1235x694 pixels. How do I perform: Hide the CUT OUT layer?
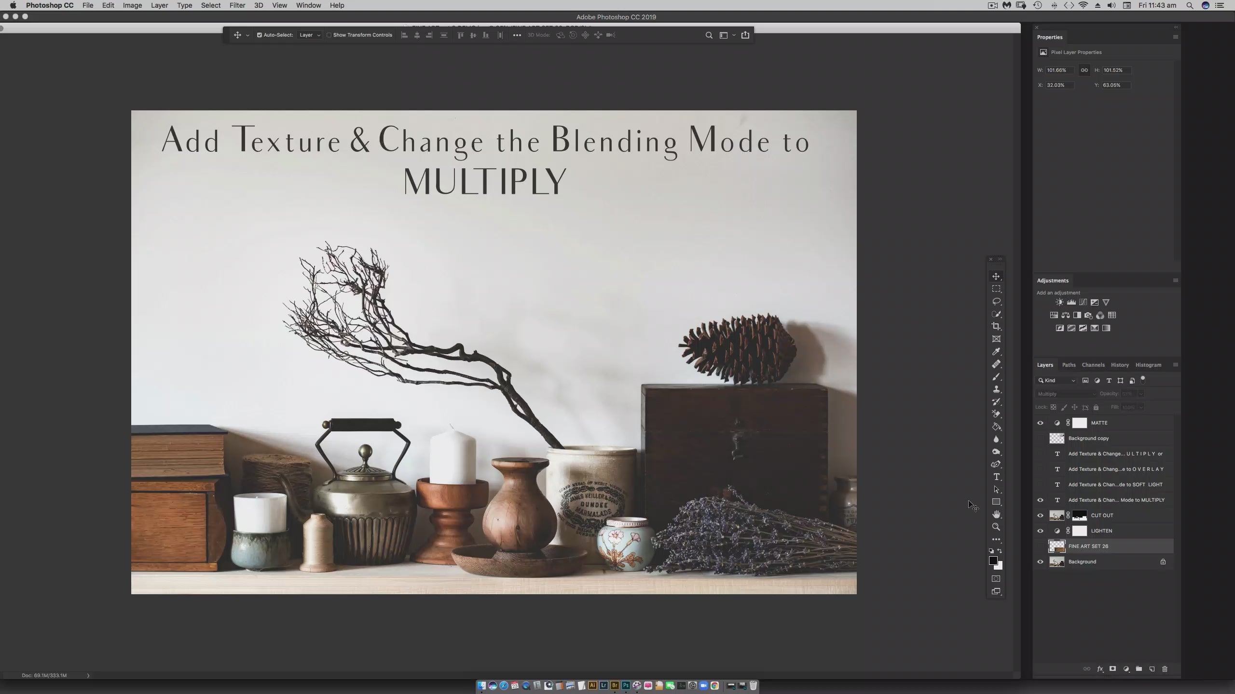(x=1040, y=515)
